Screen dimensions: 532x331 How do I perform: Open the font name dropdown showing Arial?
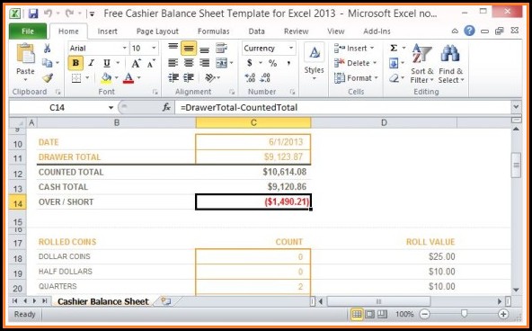[x=125, y=49]
